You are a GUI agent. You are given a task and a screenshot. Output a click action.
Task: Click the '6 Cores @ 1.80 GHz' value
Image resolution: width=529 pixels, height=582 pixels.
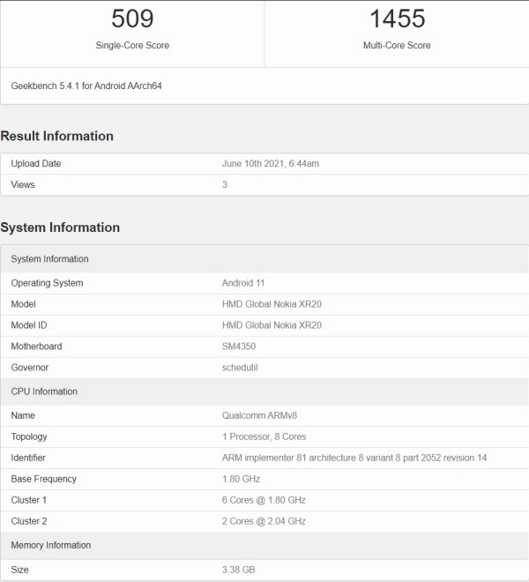(x=264, y=500)
